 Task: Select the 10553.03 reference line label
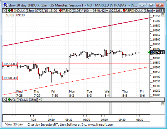pos(10,64)
